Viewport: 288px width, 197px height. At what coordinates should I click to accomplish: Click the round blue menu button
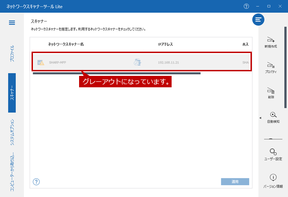(x=258, y=20)
